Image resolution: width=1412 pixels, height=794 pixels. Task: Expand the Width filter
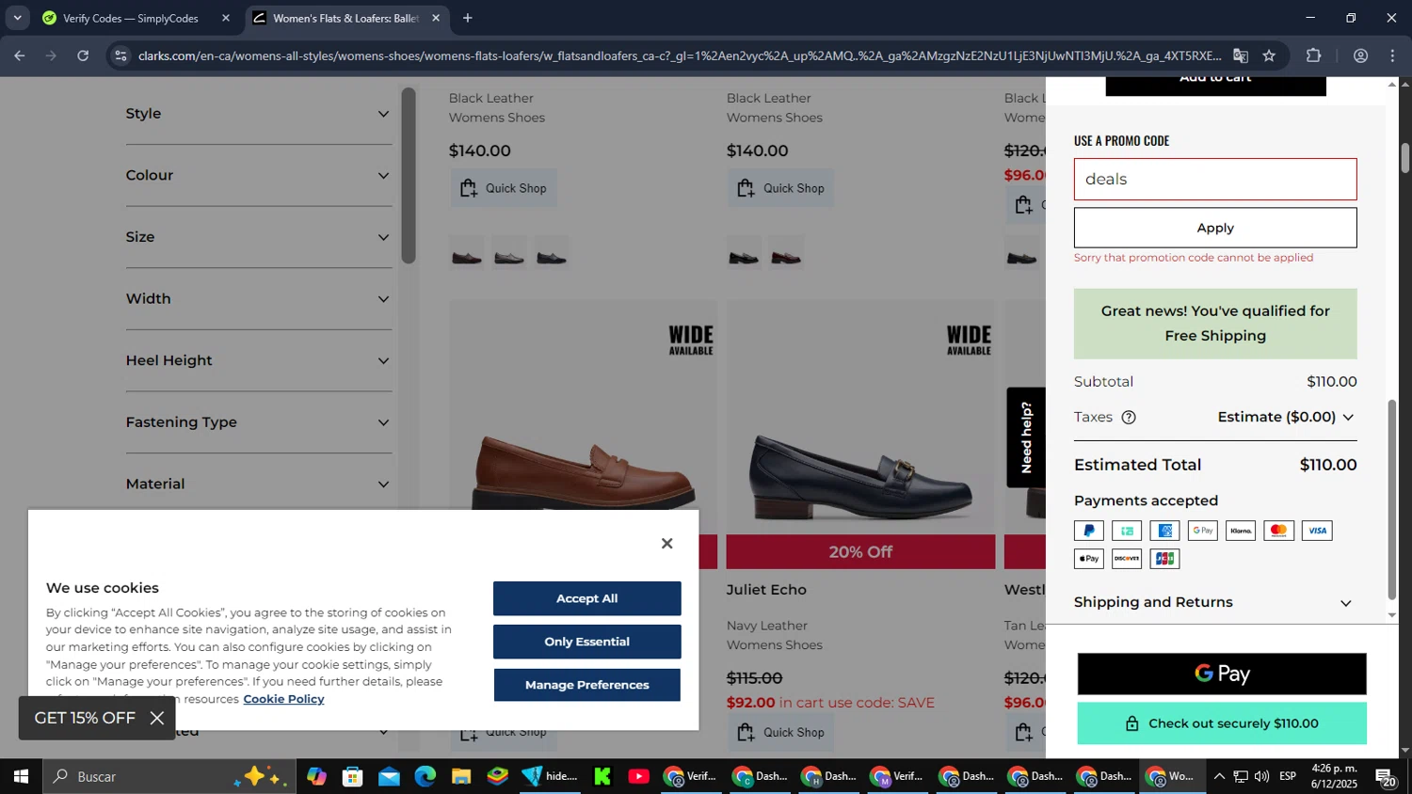[x=259, y=299]
